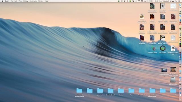The width and height of the screenshot is (182, 102).
Task: Open the Apple menu
Action: [3, 1]
